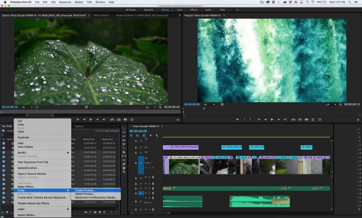Image resolution: width=362 pixels, height=218 pixels.
Task: Open Button Editor plus in Program monitor
Action: [358, 120]
